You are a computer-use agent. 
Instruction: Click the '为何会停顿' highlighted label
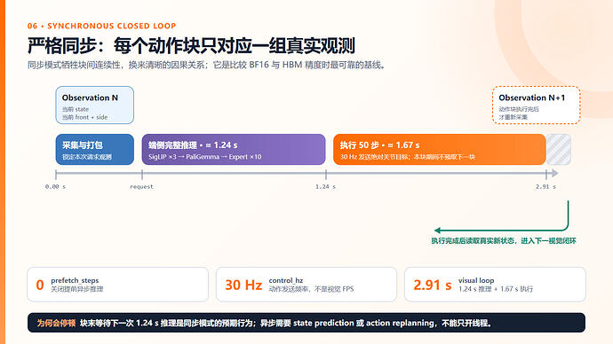pos(56,323)
